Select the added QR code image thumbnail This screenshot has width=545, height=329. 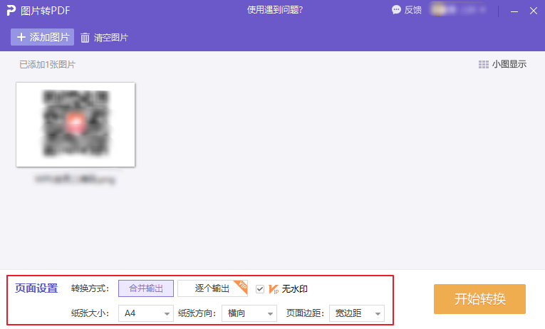pos(76,125)
